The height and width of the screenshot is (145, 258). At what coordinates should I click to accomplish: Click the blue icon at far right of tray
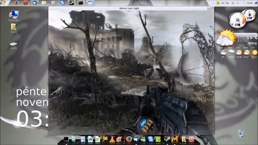(x=256, y=3)
